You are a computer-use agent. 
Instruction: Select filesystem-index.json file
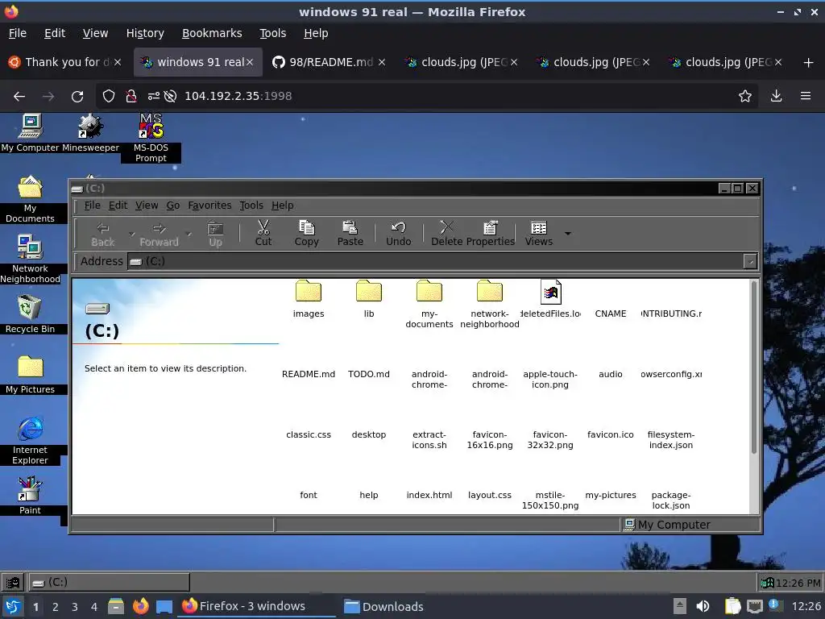click(x=671, y=440)
